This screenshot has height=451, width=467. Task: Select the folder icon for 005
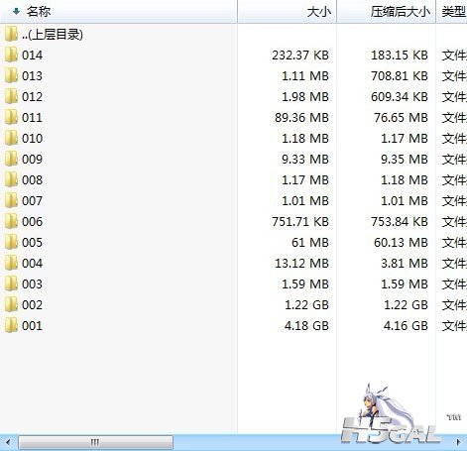click(11, 242)
